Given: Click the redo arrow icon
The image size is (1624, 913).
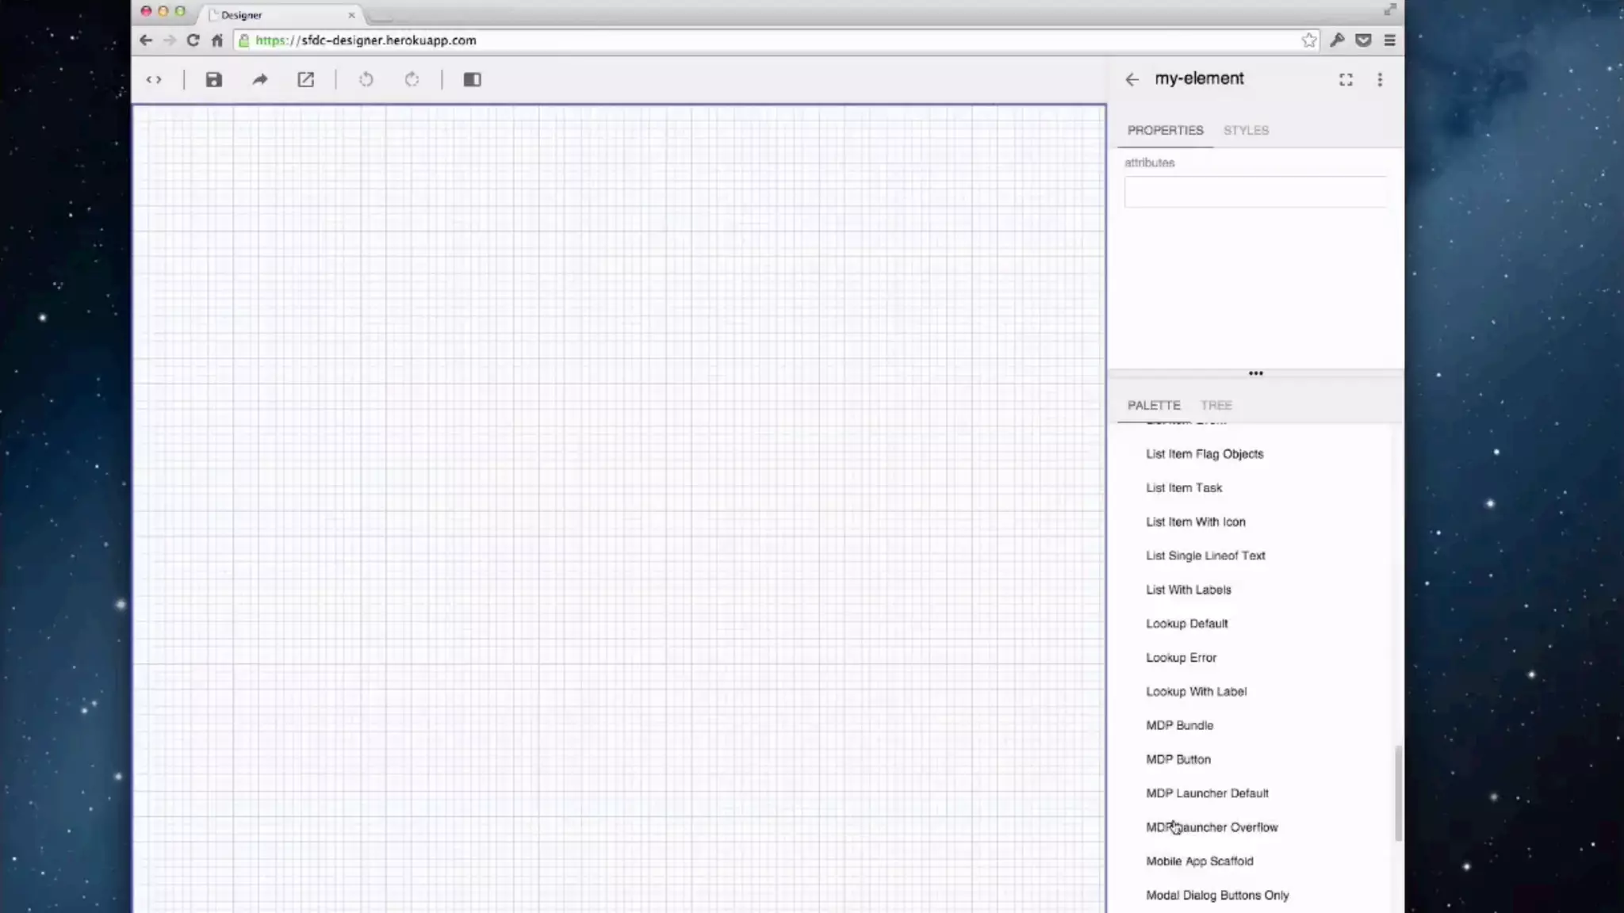Looking at the screenshot, I should click(x=412, y=79).
